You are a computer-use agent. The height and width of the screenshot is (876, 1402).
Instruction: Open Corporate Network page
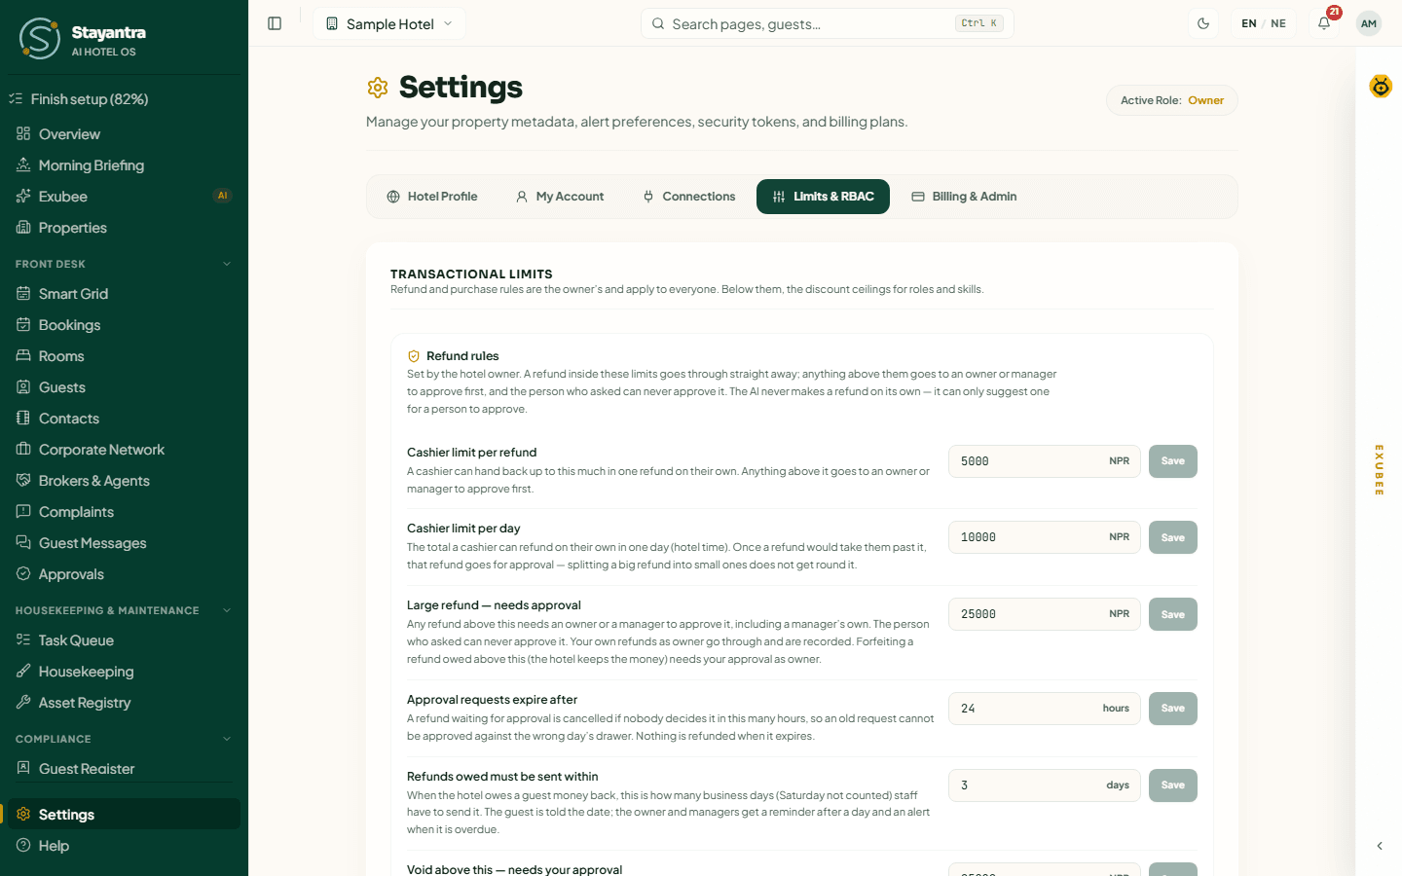click(x=124, y=450)
